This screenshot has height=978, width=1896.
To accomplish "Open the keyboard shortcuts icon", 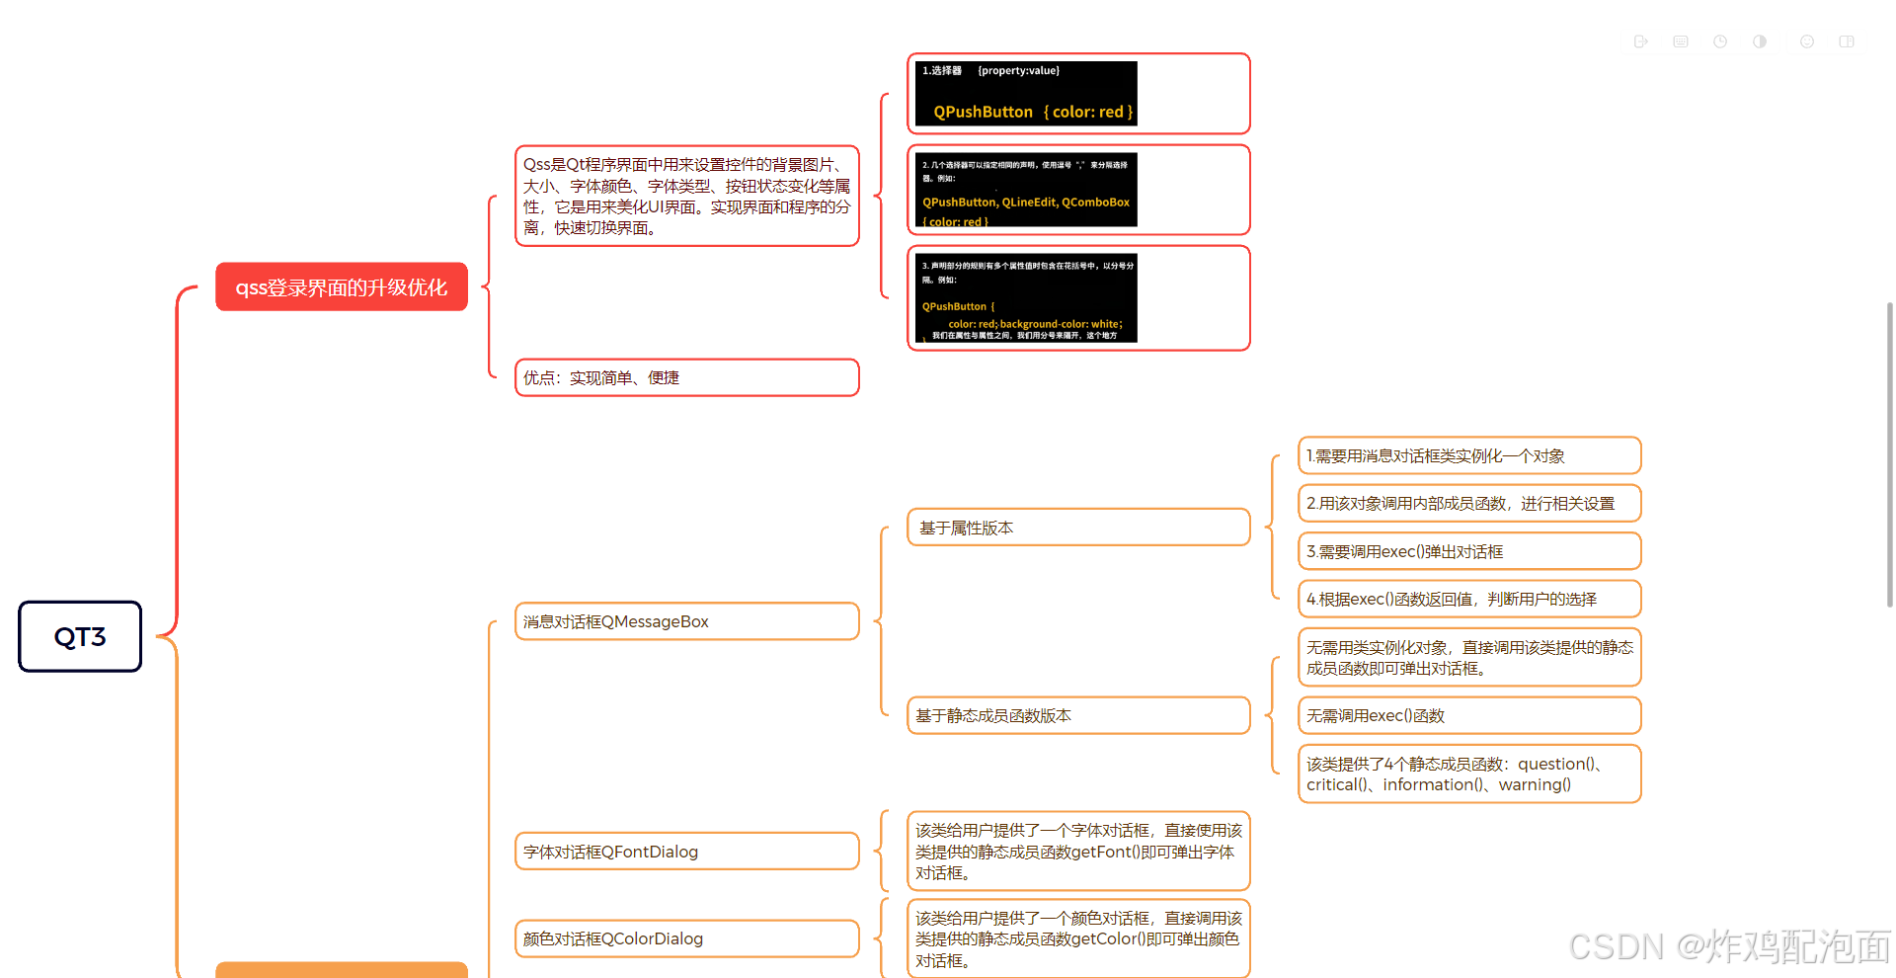I will [1681, 41].
